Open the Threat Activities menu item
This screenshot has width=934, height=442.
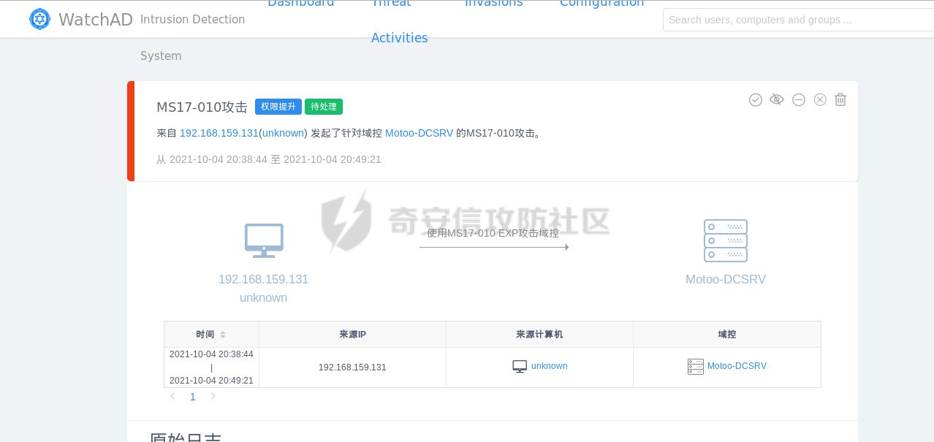[399, 37]
